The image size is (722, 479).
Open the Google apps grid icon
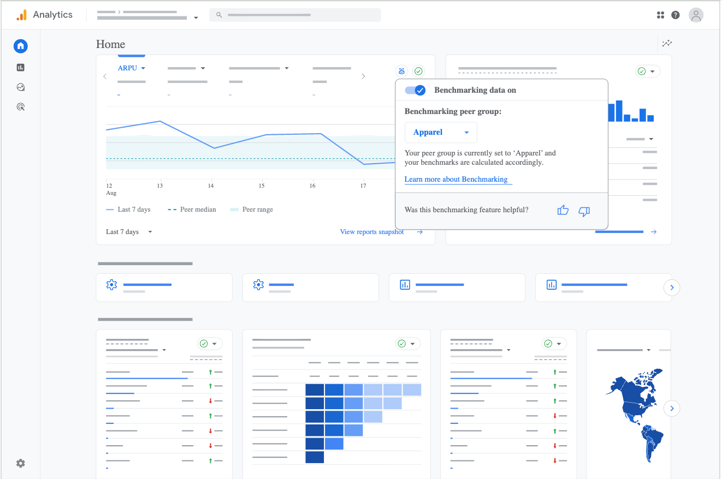pyautogui.click(x=660, y=15)
